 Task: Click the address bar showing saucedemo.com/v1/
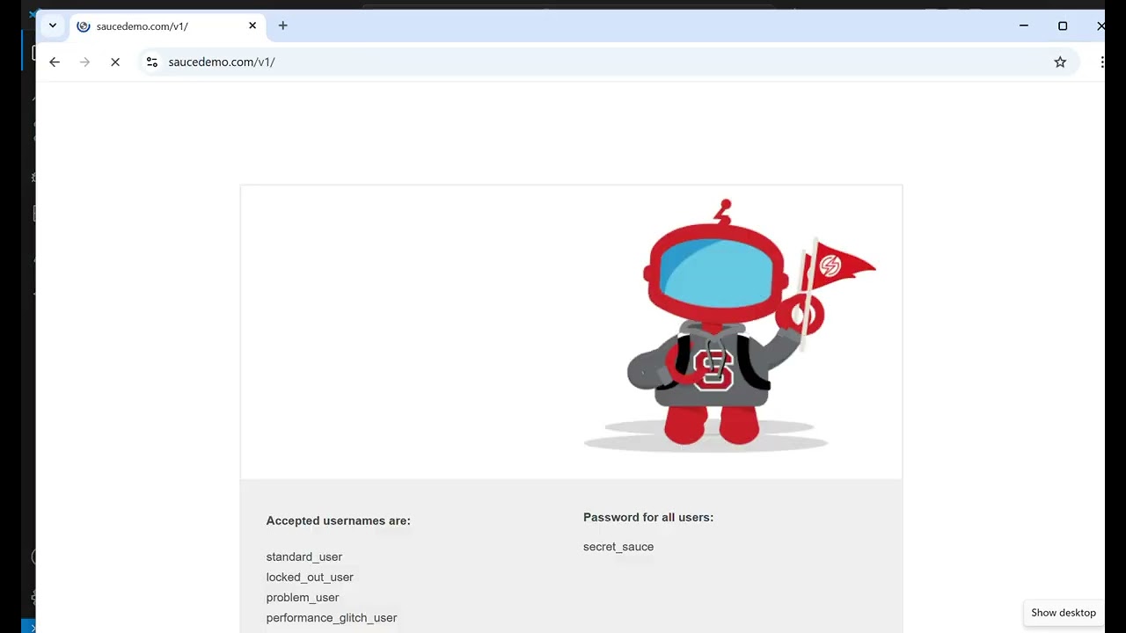(607, 62)
